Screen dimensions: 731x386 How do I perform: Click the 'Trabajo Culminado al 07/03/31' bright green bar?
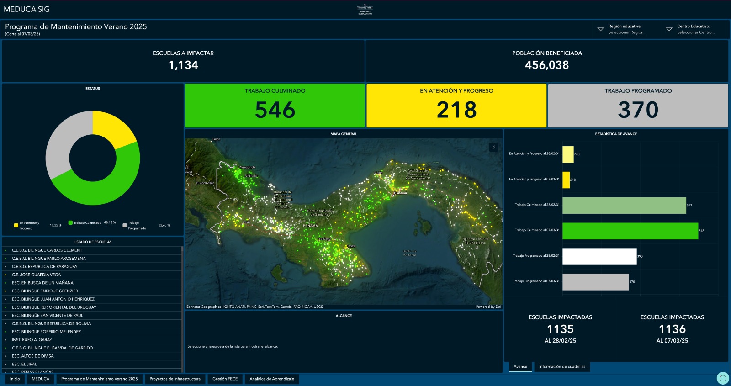(630, 231)
